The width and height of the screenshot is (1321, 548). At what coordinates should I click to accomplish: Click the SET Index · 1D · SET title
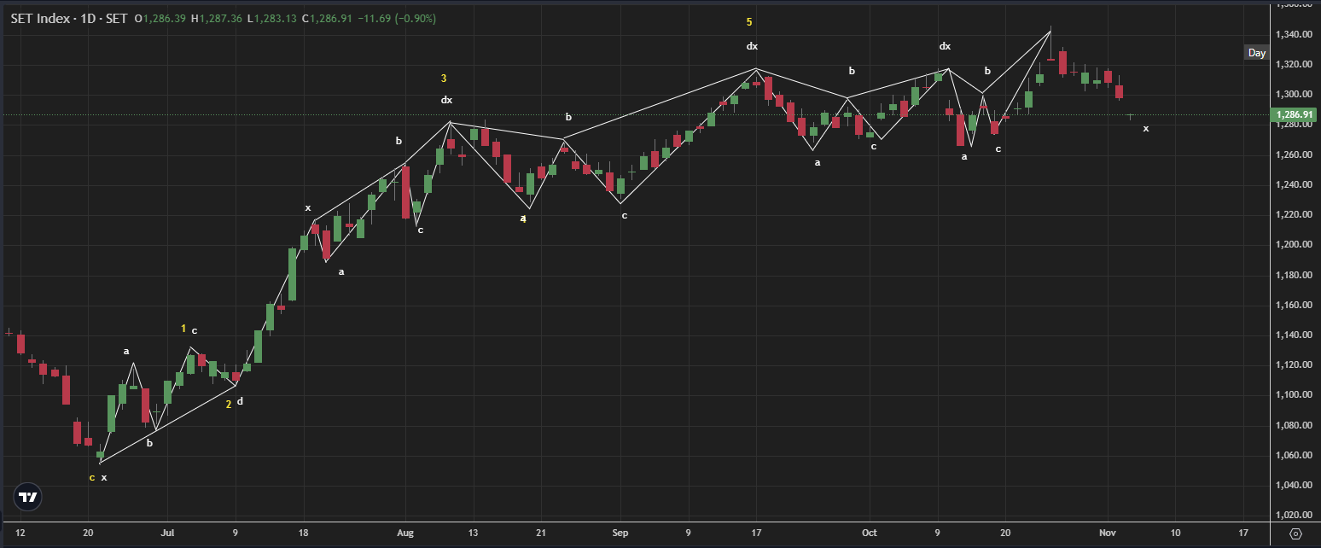point(70,17)
